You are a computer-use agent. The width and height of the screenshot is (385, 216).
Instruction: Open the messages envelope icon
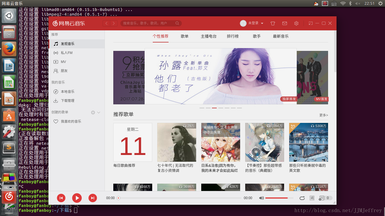285,23
